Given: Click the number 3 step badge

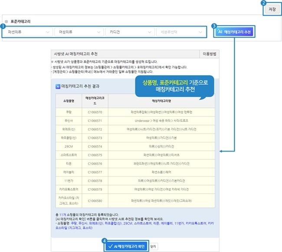Looking at the screenshot, I should coord(214,26).
